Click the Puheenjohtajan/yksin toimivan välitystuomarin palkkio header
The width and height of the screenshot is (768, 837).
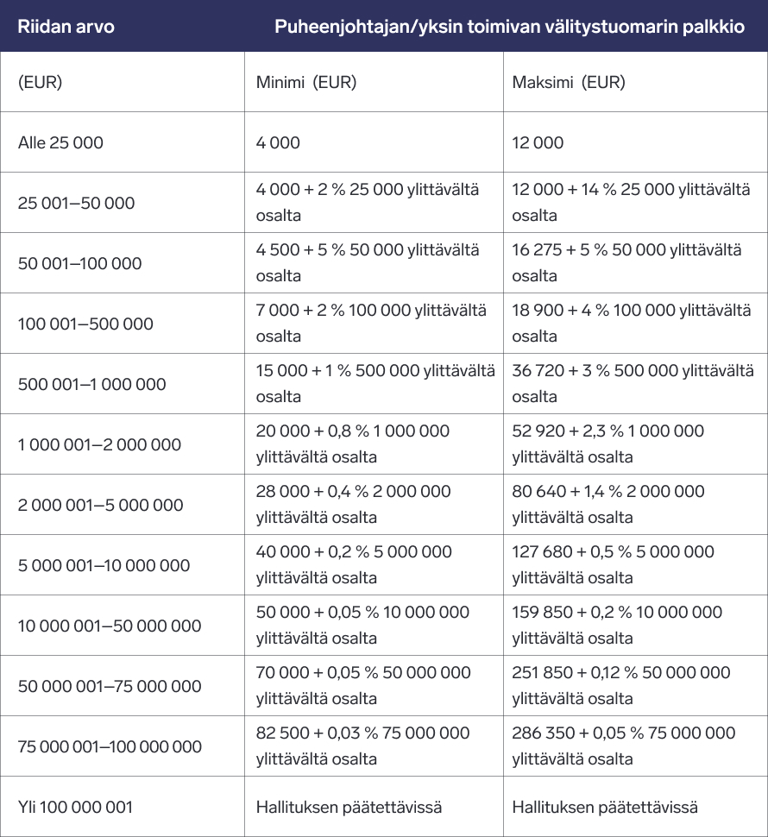pos(510,26)
